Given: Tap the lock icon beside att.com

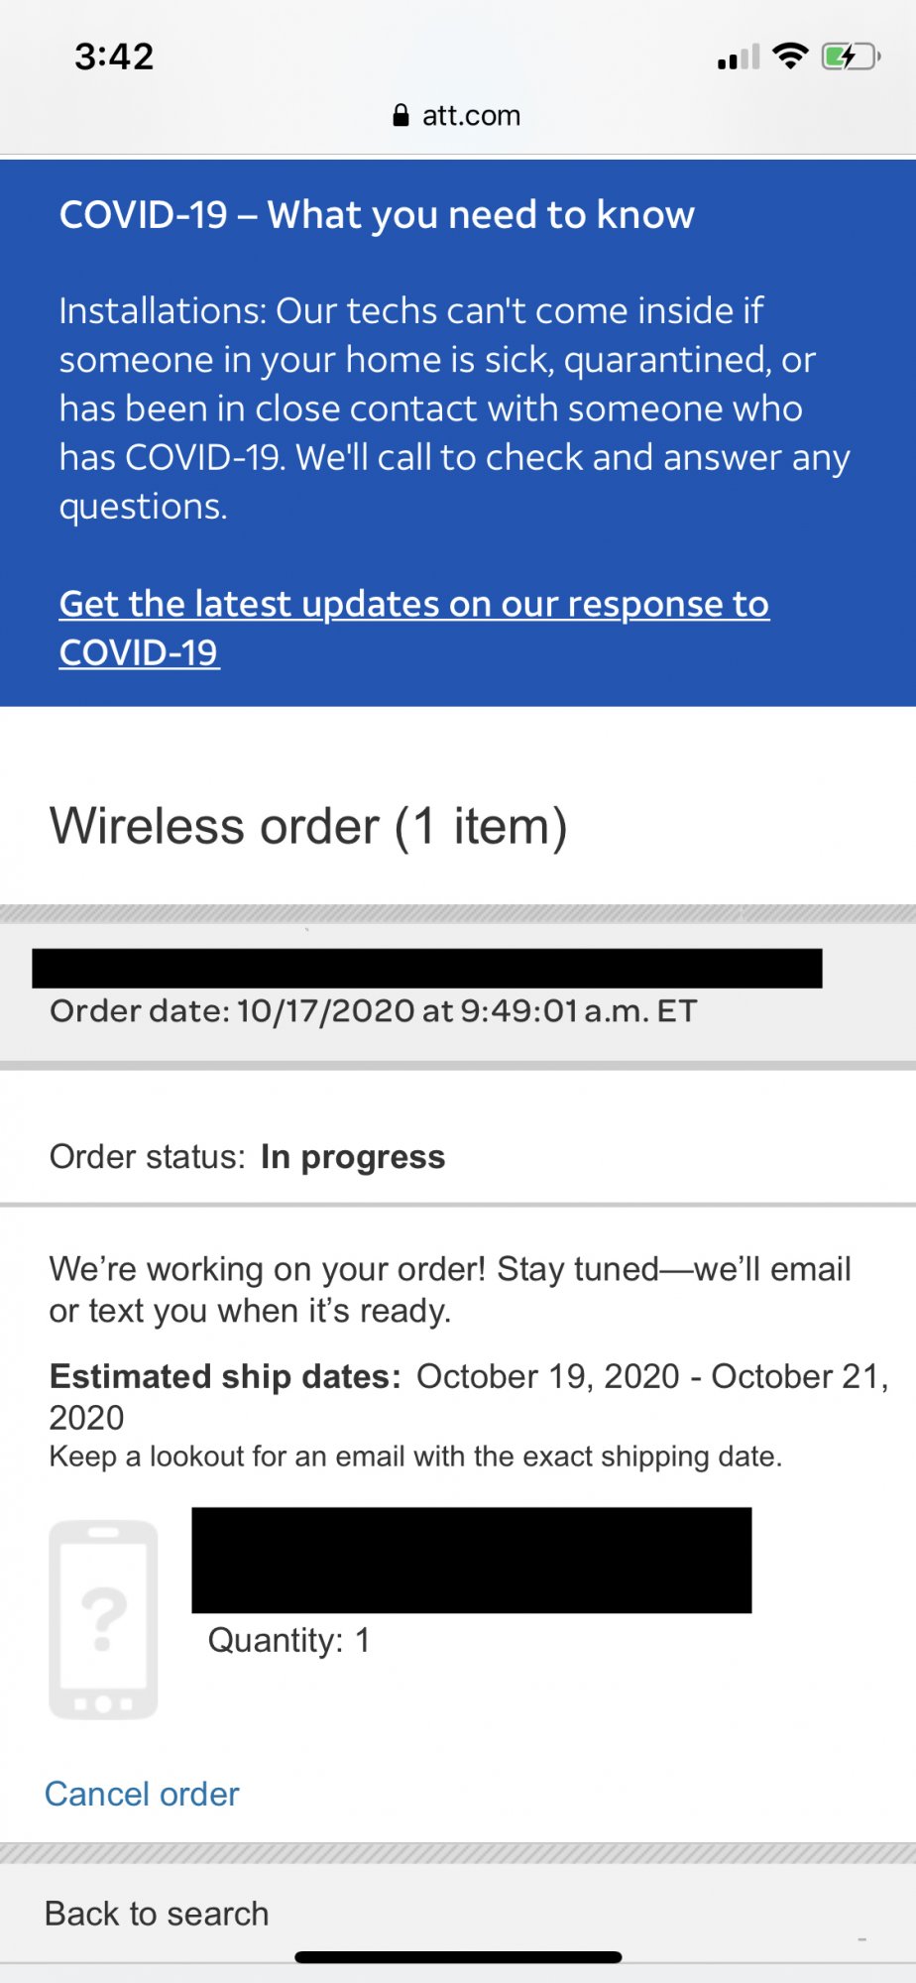Looking at the screenshot, I should [x=401, y=115].
